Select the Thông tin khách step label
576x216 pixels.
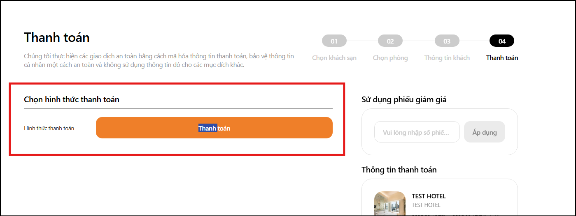click(x=447, y=58)
